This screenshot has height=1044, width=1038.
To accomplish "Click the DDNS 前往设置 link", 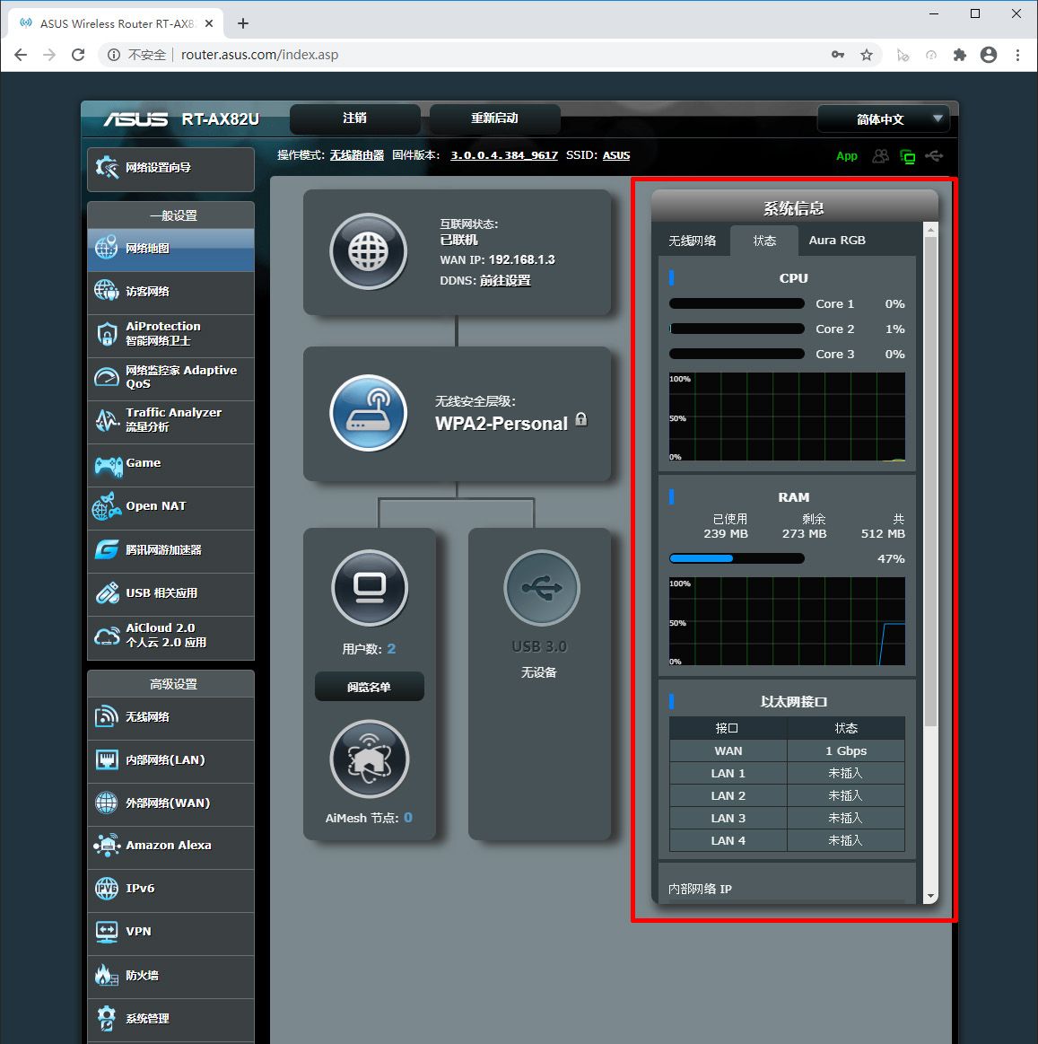I will [505, 280].
